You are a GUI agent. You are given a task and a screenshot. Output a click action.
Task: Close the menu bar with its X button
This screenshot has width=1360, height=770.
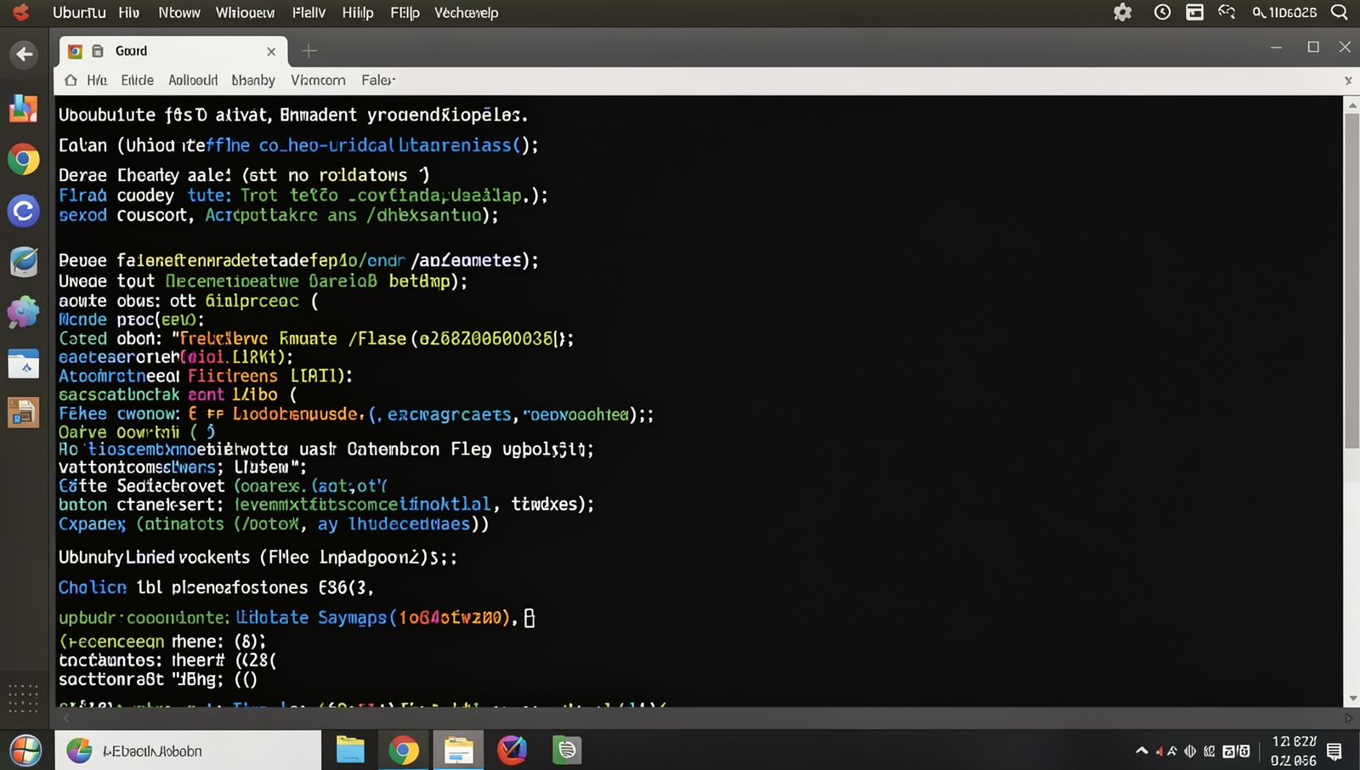pyautogui.click(x=1348, y=81)
